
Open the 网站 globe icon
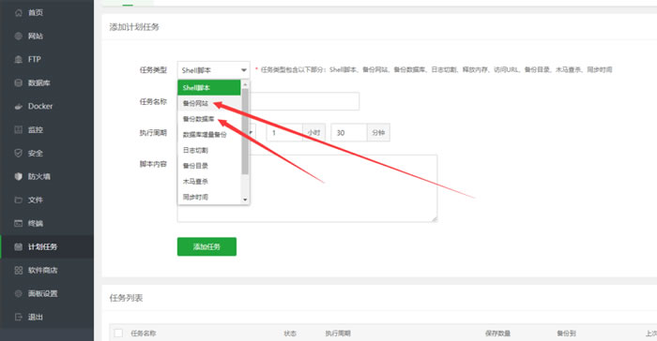pyautogui.click(x=19, y=36)
